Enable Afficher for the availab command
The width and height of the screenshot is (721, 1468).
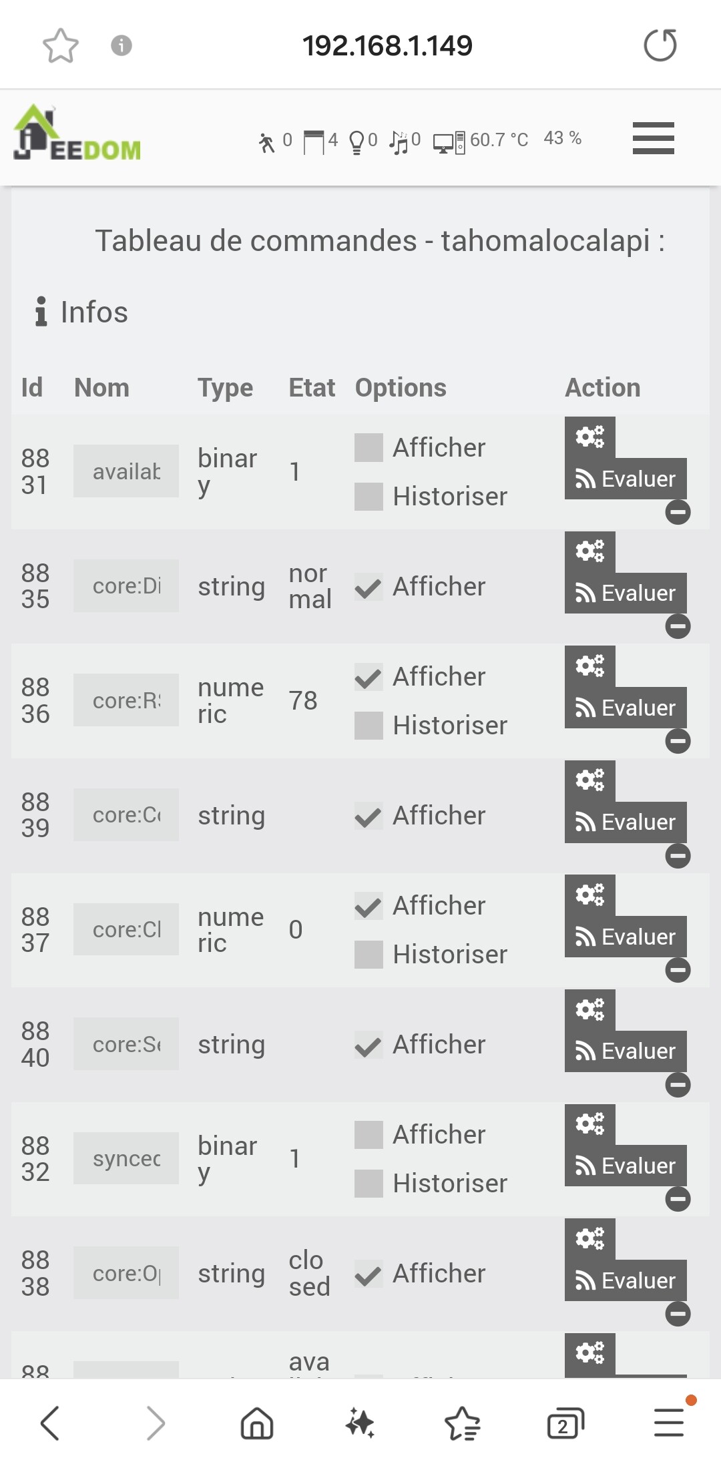[x=369, y=447]
